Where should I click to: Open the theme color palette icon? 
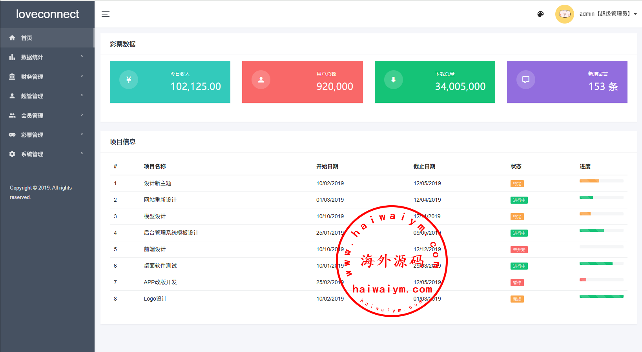(x=540, y=14)
